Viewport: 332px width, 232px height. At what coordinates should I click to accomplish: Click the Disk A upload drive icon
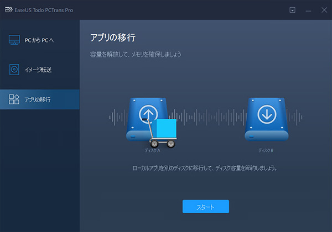(147, 119)
